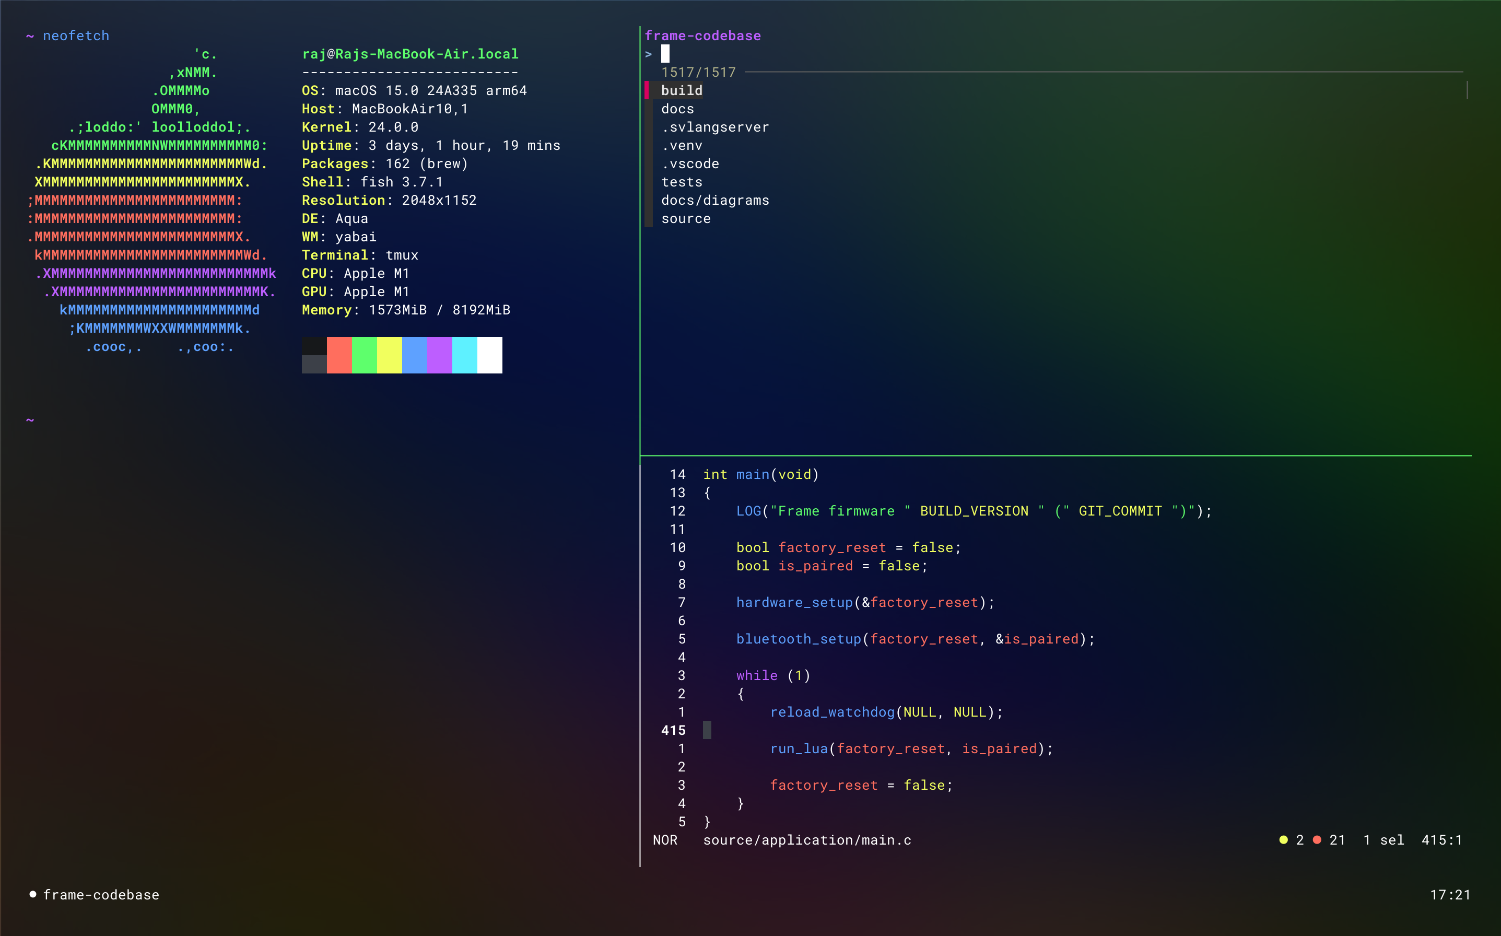Click the NOR mode indicator
The width and height of the screenshot is (1501, 936).
(x=665, y=840)
